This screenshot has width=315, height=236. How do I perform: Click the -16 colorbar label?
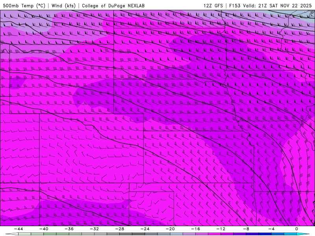click(x=196, y=229)
